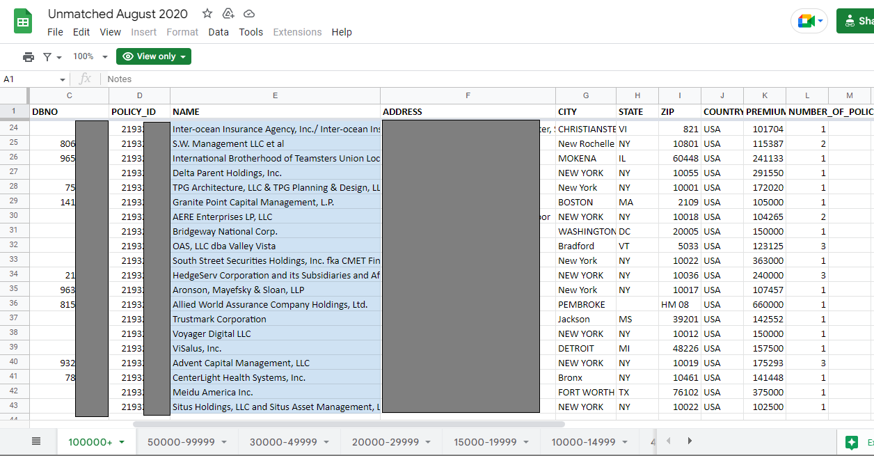The width and height of the screenshot is (874, 456).
Task: Click the DBNO header cell
Action: pos(69,111)
